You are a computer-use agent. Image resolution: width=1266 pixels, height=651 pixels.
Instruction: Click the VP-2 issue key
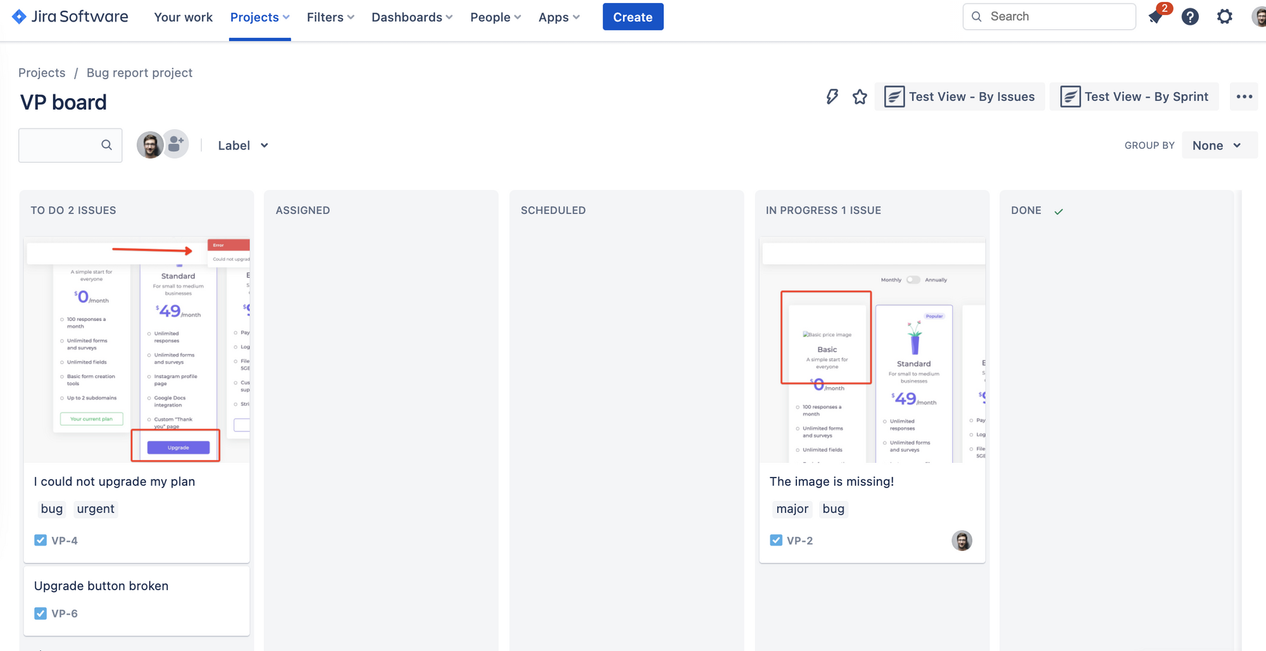coord(800,541)
